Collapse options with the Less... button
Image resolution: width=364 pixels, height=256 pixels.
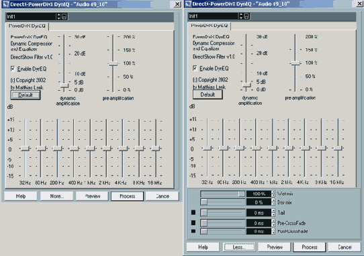click(x=239, y=247)
